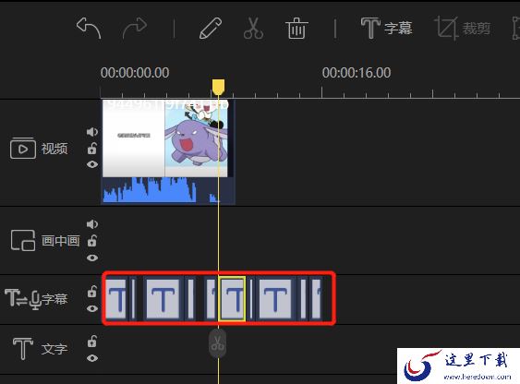Mute the 视频 track audio

pos(92,132)
